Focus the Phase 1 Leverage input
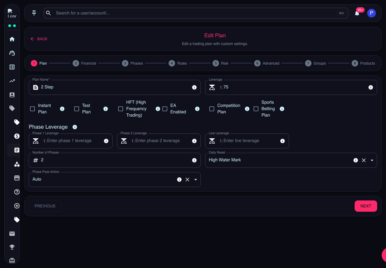Screen dimensions: 386x268 point(70,141)
